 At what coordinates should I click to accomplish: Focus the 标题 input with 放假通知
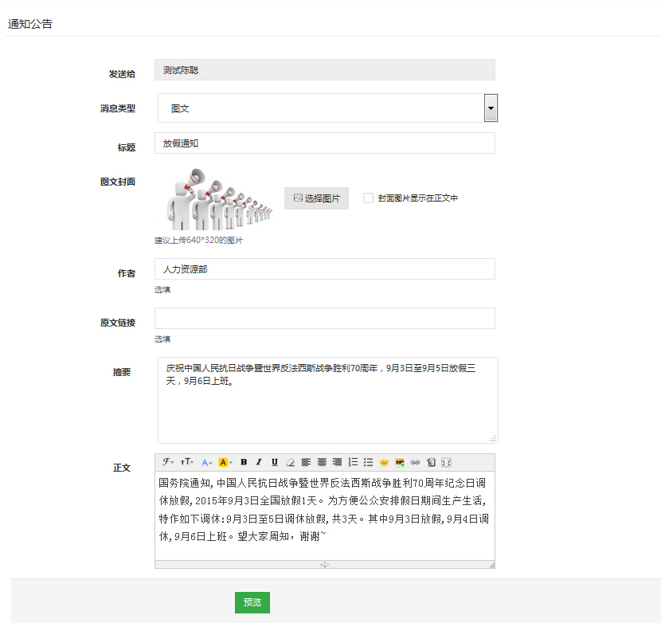point(325,143)
